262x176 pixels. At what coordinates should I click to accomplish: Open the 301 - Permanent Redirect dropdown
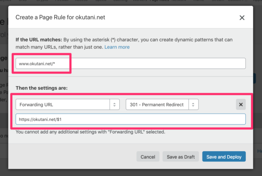pos(162,105)
